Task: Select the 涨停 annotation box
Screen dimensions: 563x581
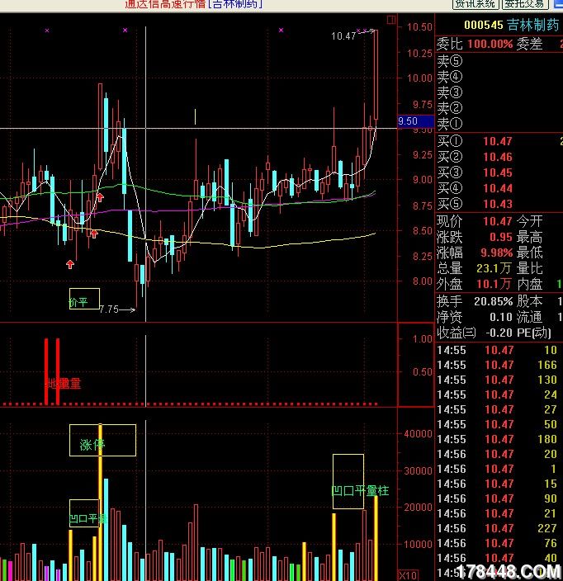Action: click(102, 441)
